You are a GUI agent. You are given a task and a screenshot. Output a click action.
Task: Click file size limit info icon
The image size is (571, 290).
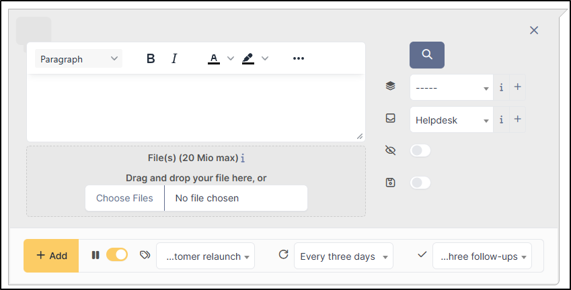tap(243, 158)
